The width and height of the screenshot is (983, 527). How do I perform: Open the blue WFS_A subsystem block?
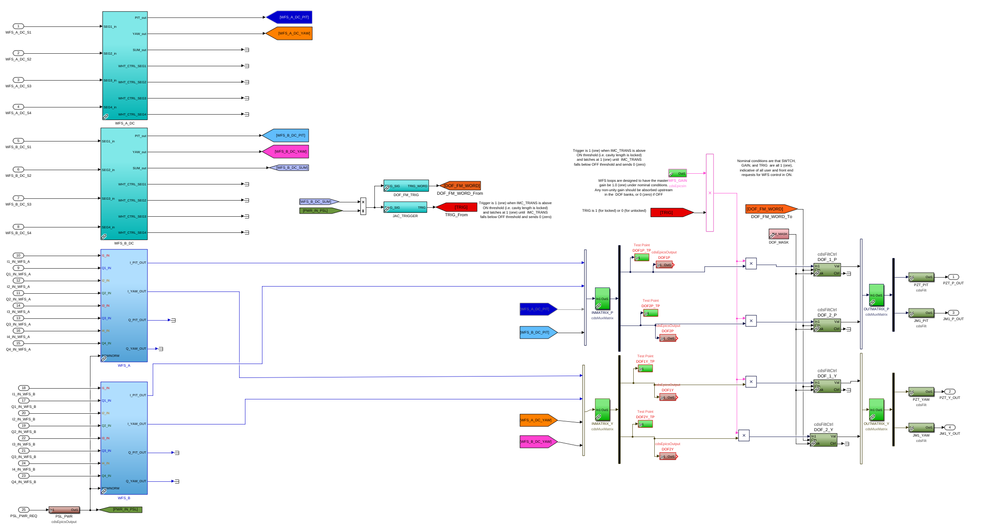(x=124, y=305)
